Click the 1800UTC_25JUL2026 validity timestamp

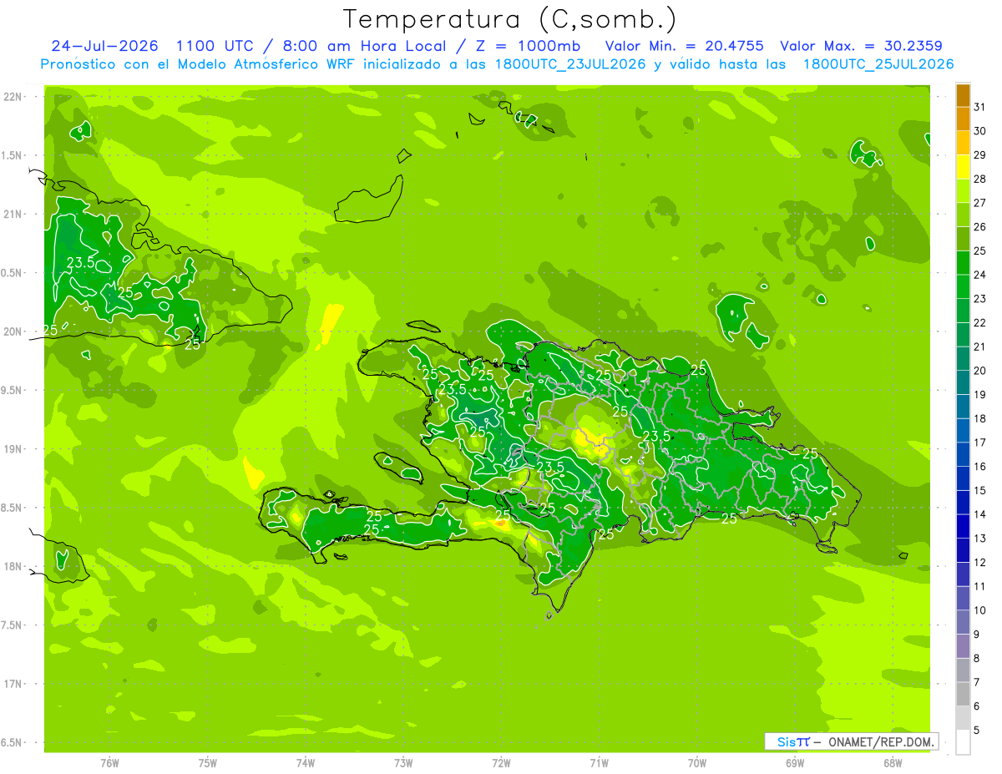pos(878,64)
